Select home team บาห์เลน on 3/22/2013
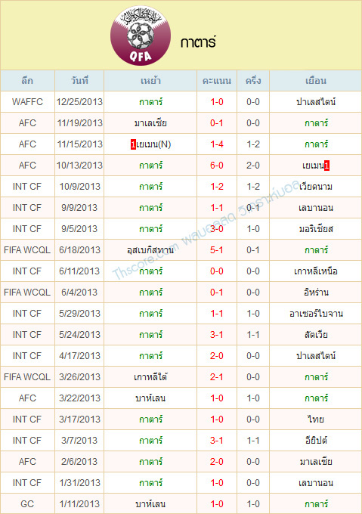362x514 pixels. click(x=150, y=398)
